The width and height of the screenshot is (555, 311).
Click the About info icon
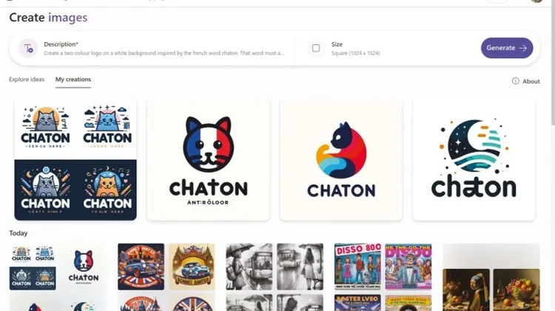click(515, 81)
